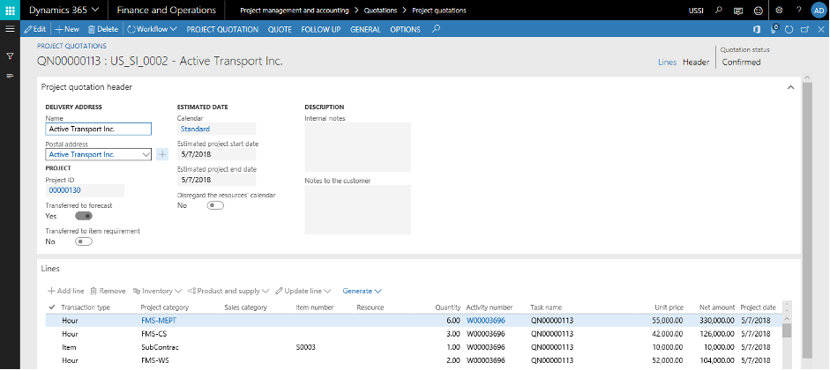Add line to quotation lines
Image resolution: width=830 pixels, height=370 pixels.
65,291
